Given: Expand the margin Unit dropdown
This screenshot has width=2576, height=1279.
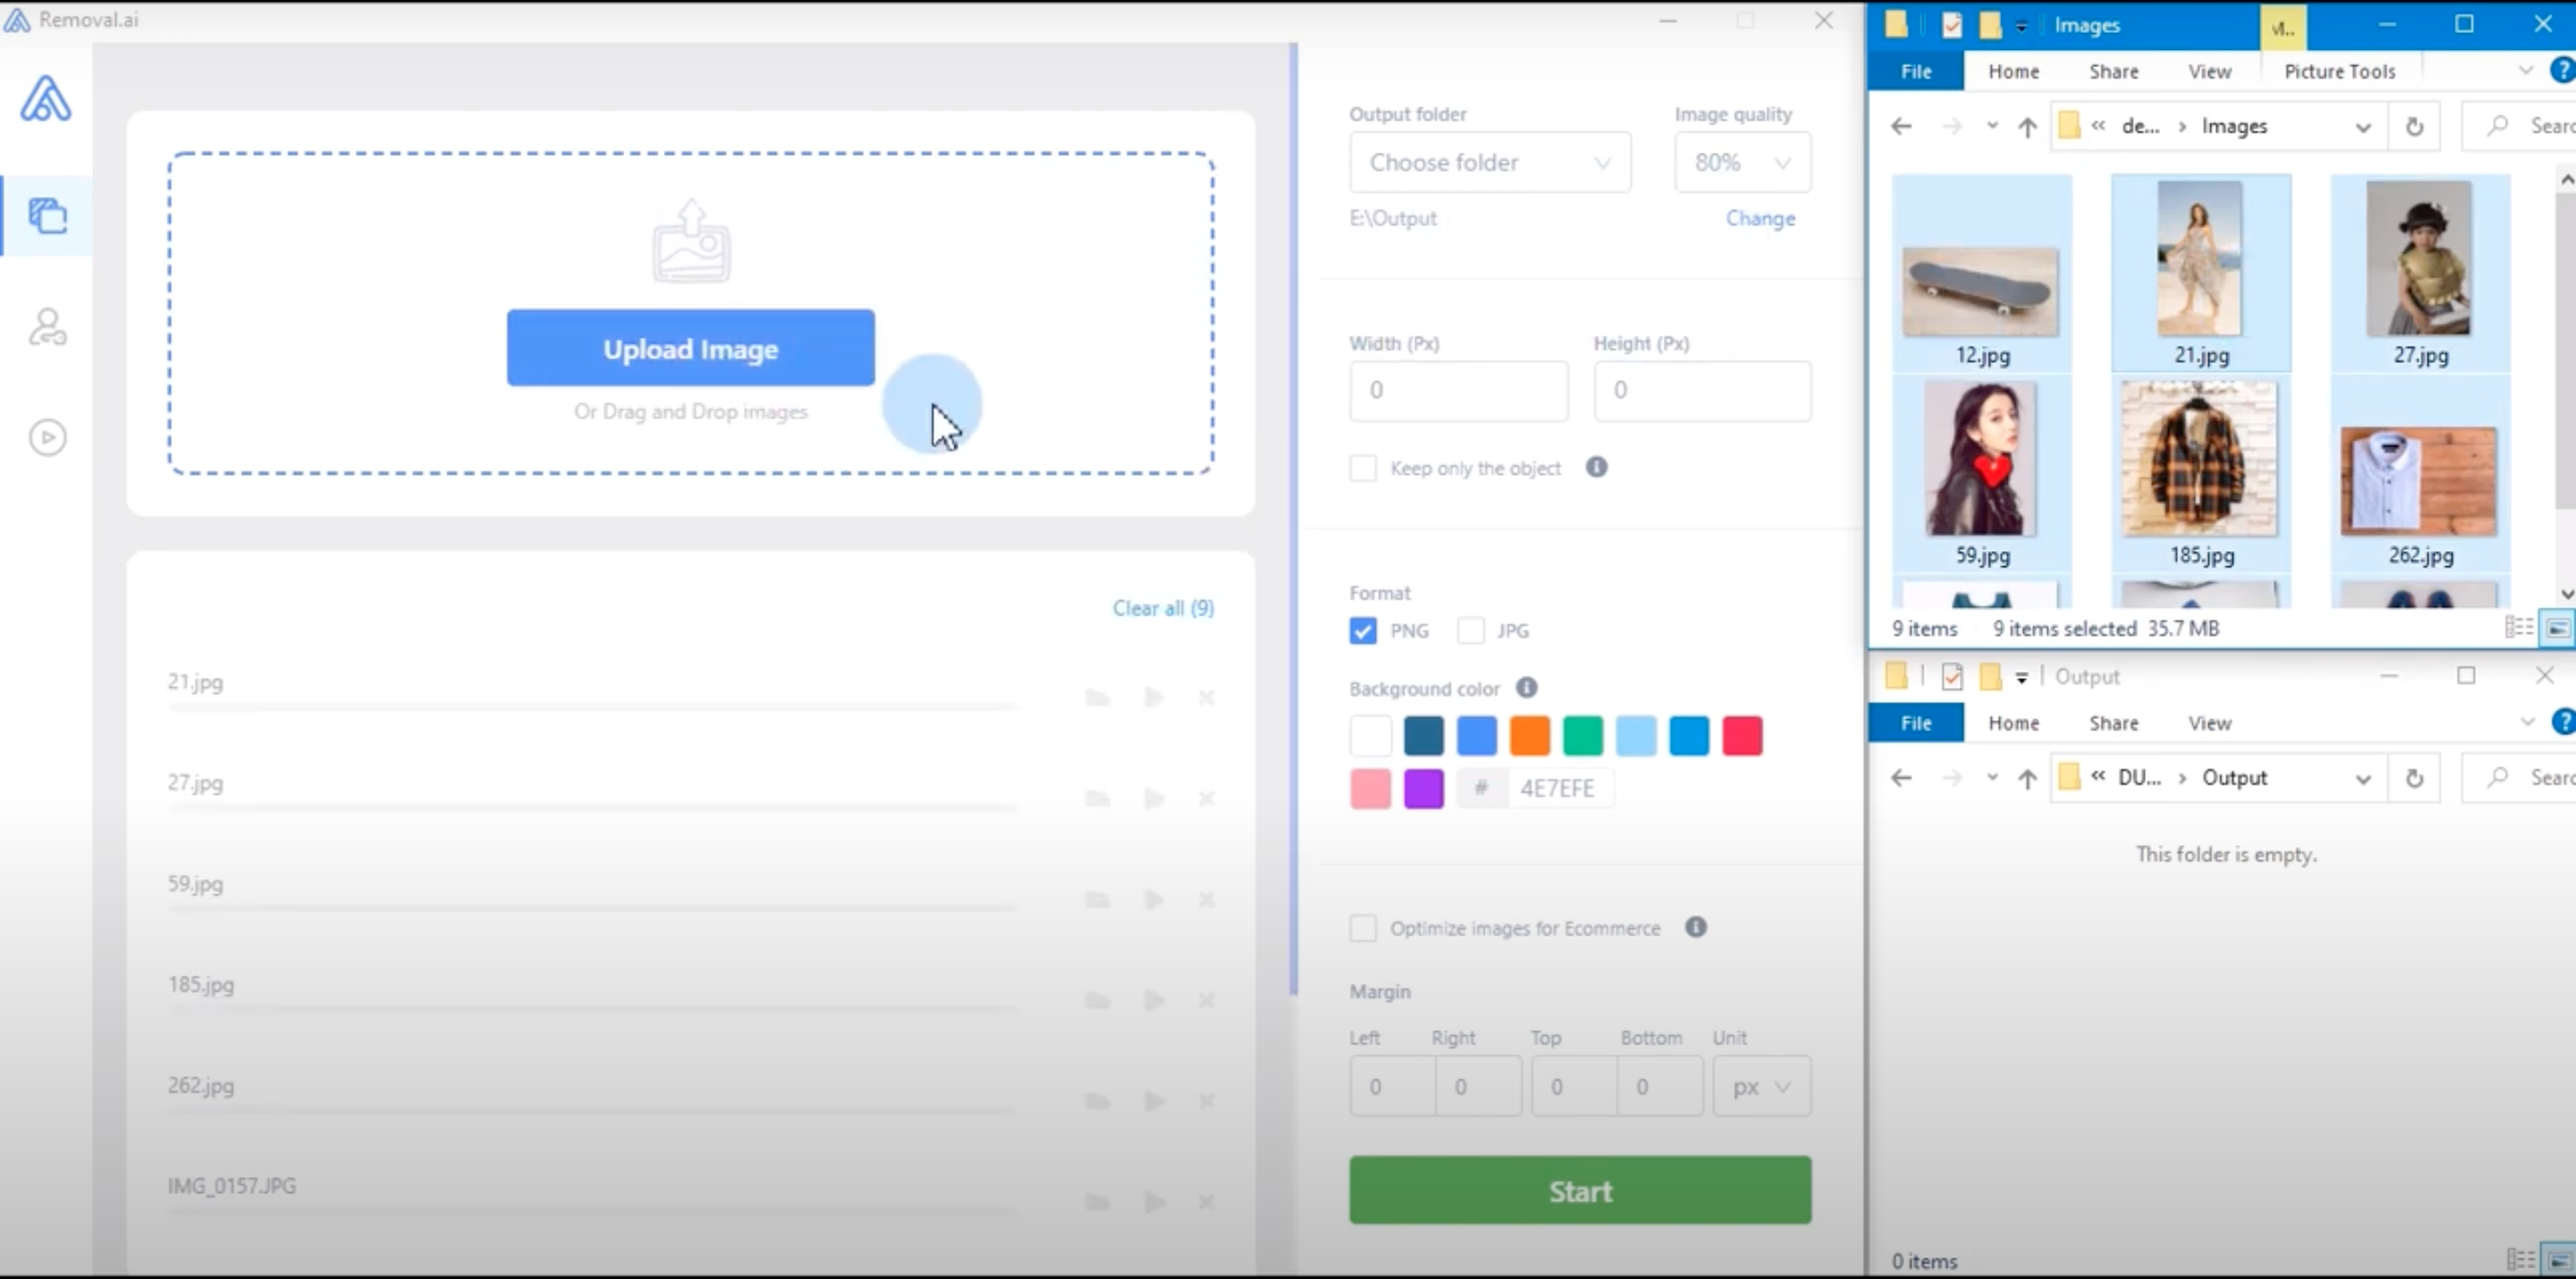Looking at the screenshot, I should coord(1761,1085).
